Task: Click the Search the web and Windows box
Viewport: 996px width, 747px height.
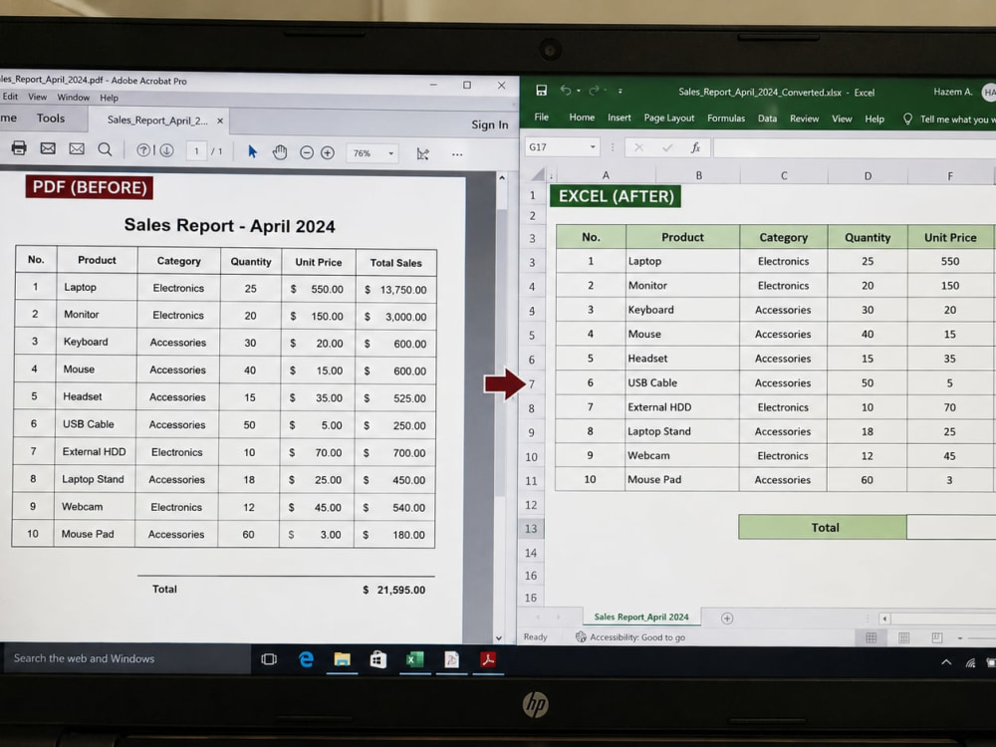Action: click(125, 658)
